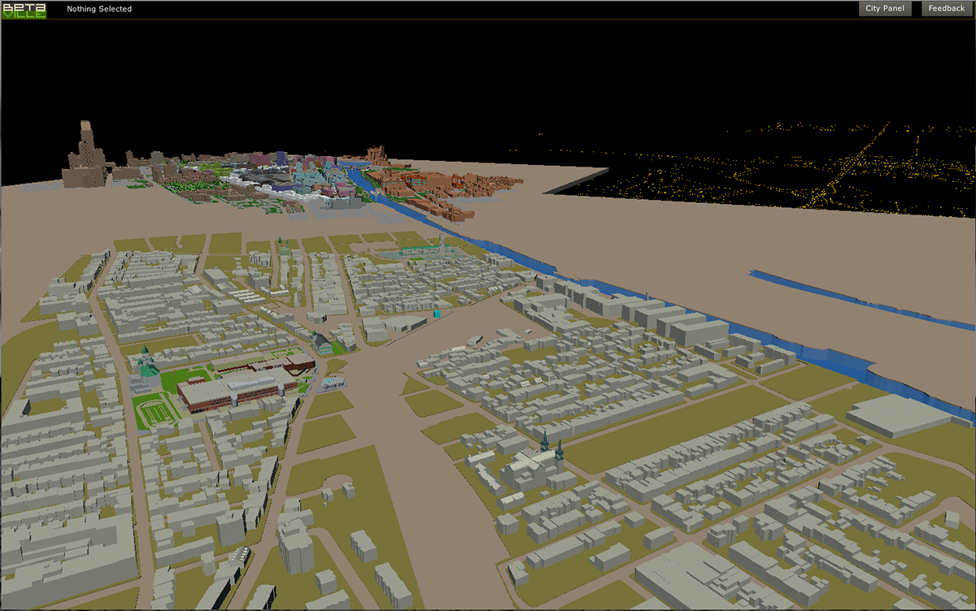Select the small cyan cube building
The width and height of the screenshot is (976, 611).
point(437,314)
